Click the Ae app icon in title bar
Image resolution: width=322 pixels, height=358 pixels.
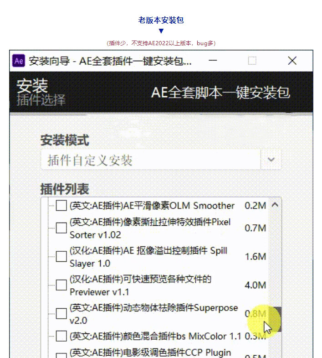click(19, 61)
